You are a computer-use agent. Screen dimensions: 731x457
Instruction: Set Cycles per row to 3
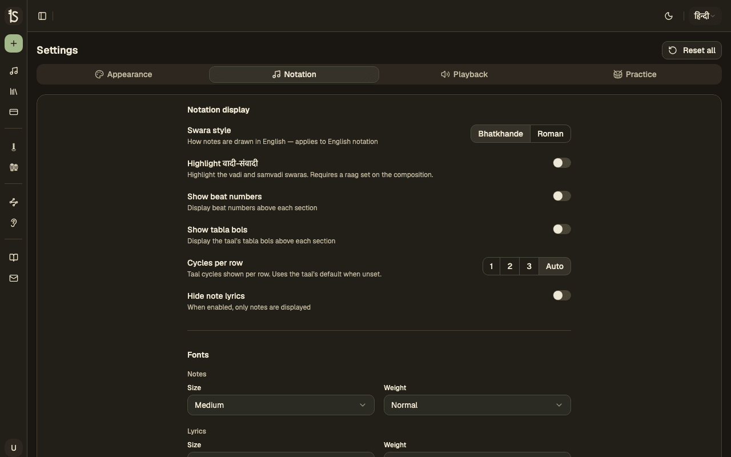point(529,266)
